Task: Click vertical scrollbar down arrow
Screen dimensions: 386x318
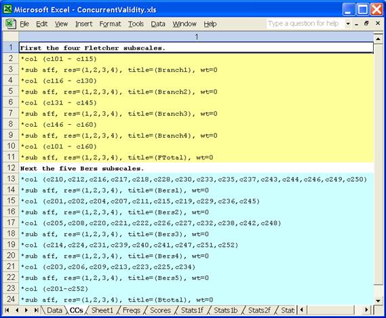Action: [x=378, y=300]
